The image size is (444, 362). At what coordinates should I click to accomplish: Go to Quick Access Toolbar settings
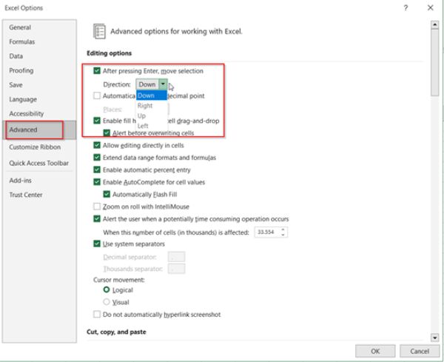[38, 163]
